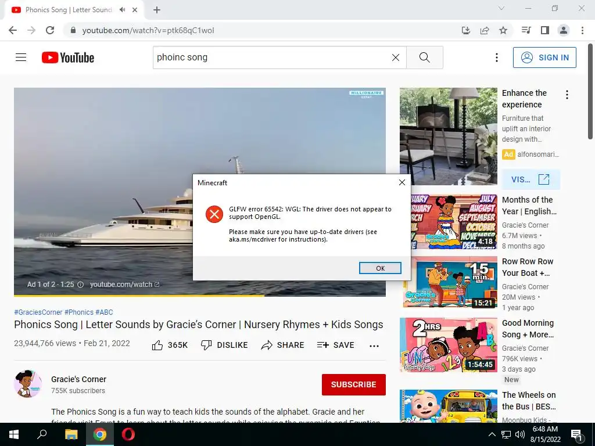Open Gracie's Corner channel avatar
Viewport: 595px width, 446px height.
pyautogui.click(x=28, y=384)
